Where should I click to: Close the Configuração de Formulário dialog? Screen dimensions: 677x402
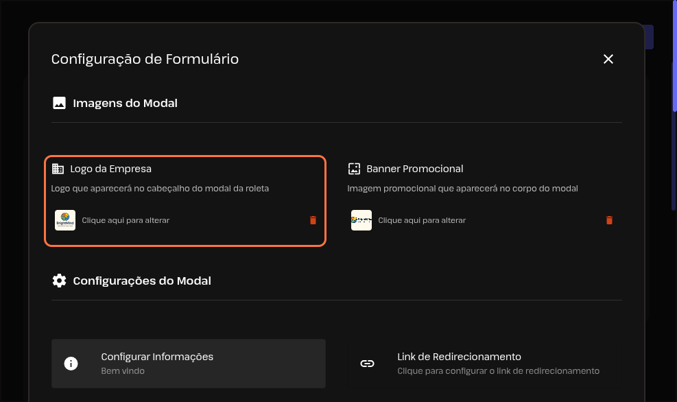click(608, 59)
